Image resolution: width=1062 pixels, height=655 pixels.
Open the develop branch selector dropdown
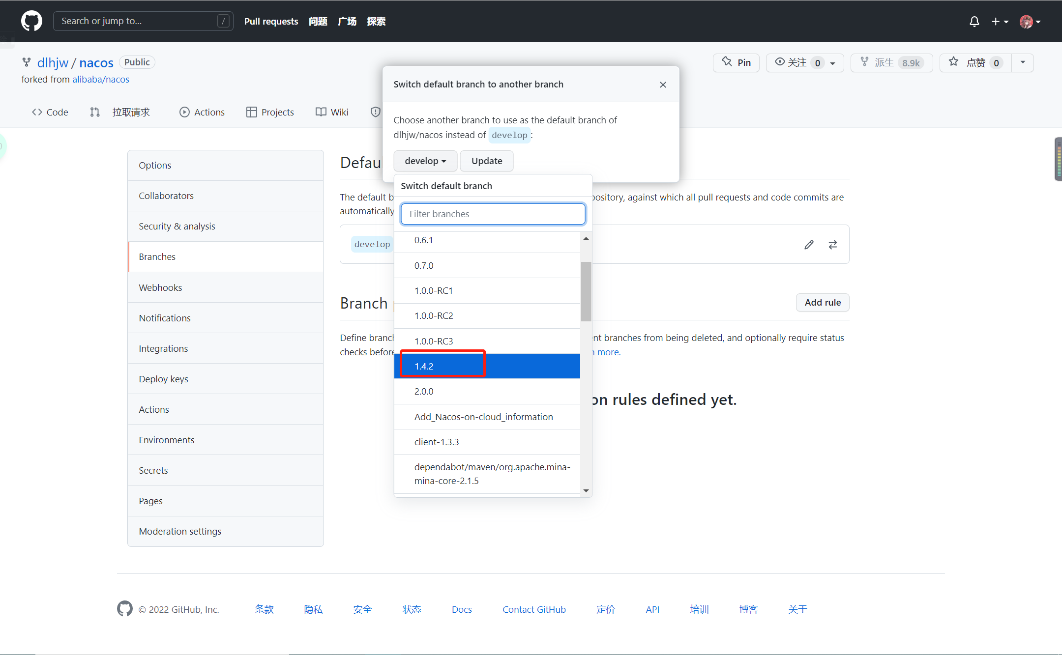coord(425,161)
